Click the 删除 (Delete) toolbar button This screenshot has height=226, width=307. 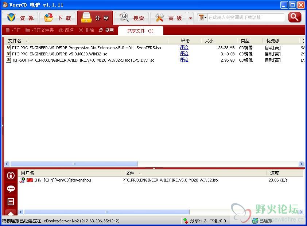point(86,30)
